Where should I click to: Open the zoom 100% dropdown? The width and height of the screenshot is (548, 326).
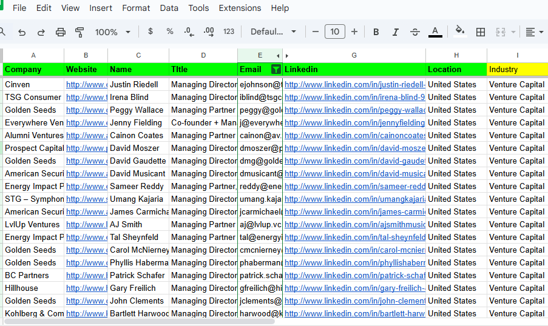112,32
